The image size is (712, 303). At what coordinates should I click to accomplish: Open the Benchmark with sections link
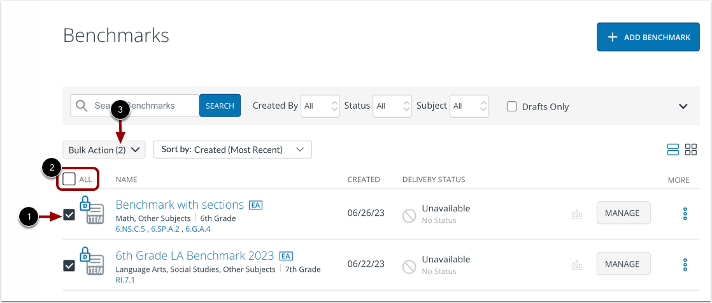(180, 204)
